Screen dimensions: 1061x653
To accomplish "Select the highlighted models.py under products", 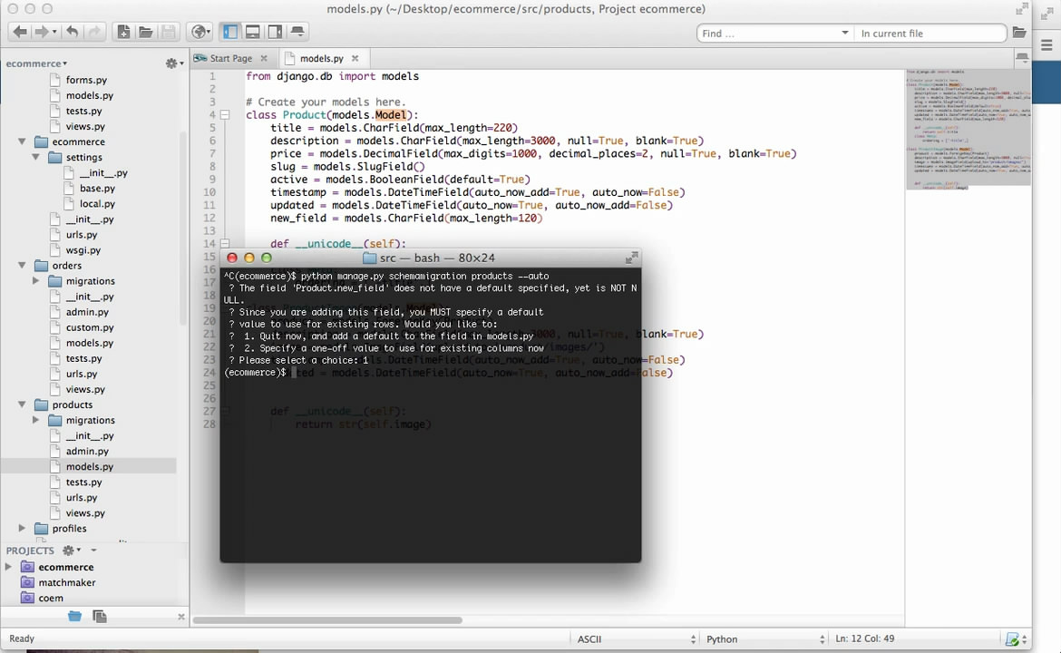I will click(89, 466).
